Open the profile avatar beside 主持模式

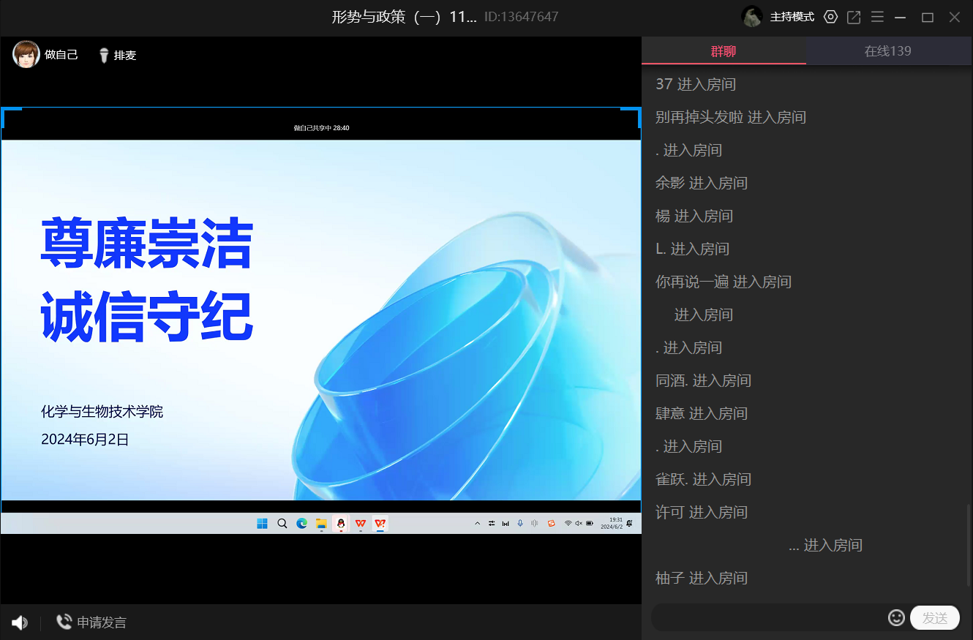(x=752, y=17)
